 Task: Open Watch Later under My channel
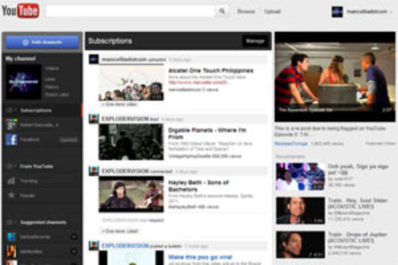click(x=56, y=95)
